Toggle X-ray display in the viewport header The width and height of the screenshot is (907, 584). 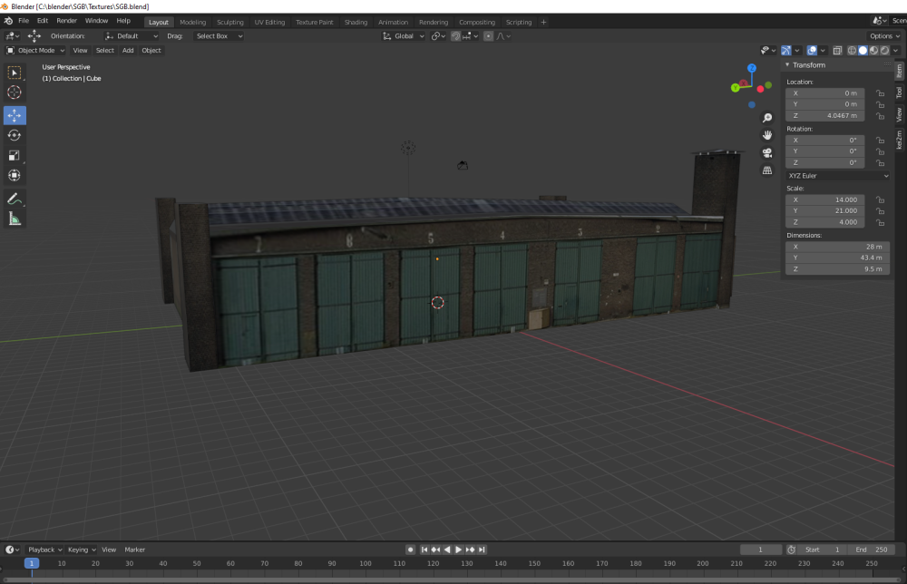[837, 51]
